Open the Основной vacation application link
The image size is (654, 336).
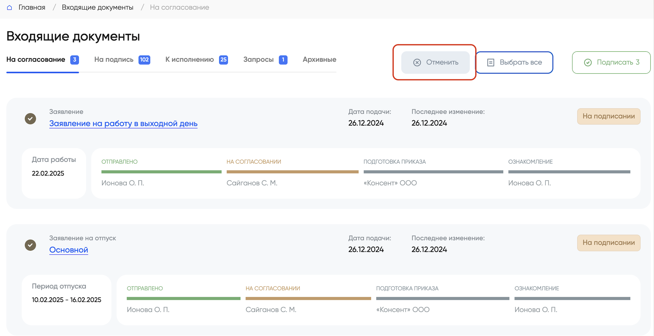pyautogui.click(x=68, y=250)
